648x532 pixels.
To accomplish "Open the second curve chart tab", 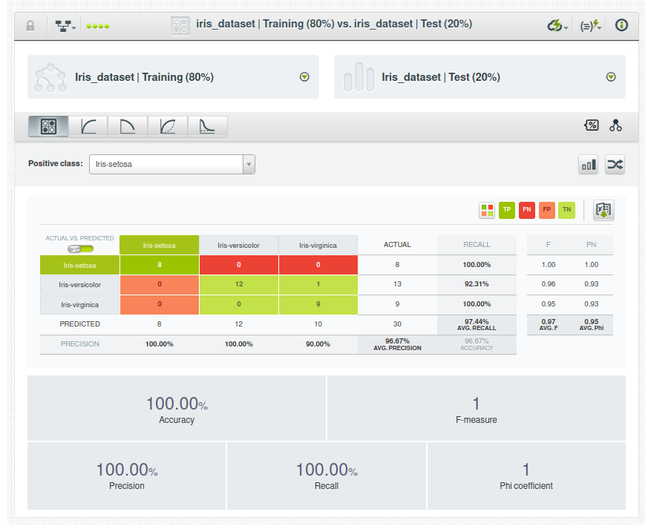I will pyautogui.click(x=128, y=127).
